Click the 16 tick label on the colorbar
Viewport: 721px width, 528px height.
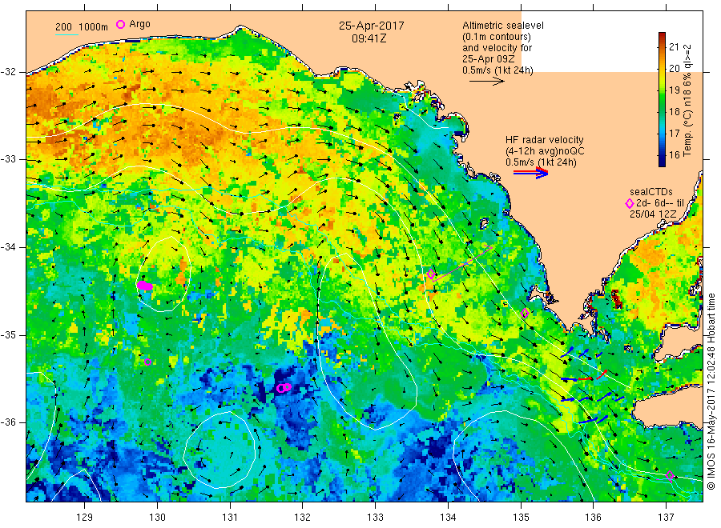674,154
